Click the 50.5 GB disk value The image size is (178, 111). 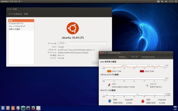(x=61, y=58)
